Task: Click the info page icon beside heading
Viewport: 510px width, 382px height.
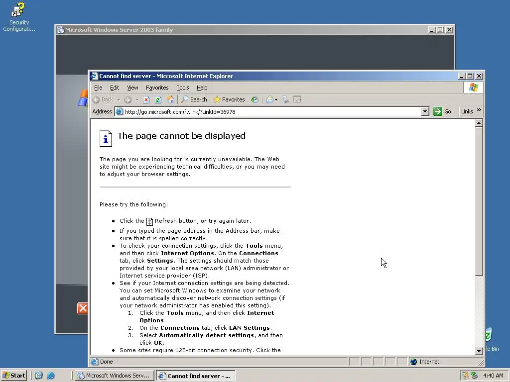Action: (106, 138)
